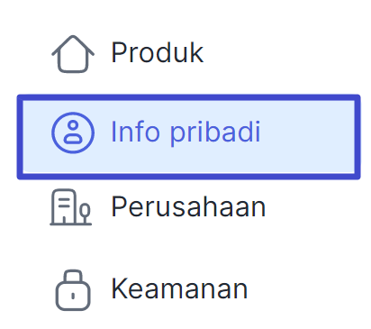Select the Info pribadi menu entry

tap(188, 137)
